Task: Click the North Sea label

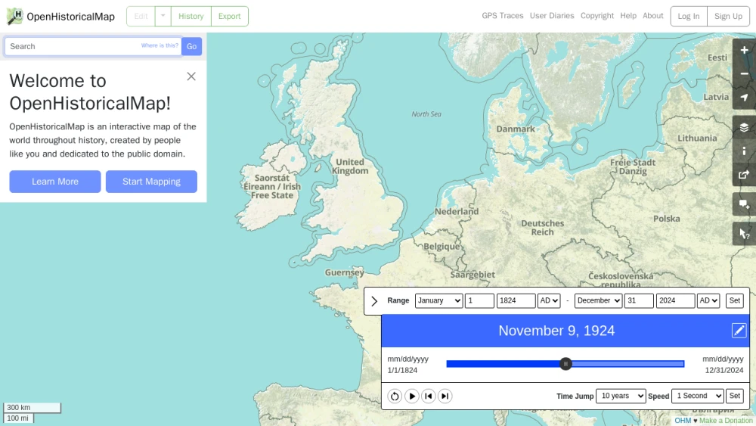Action: tap(426, 114)
